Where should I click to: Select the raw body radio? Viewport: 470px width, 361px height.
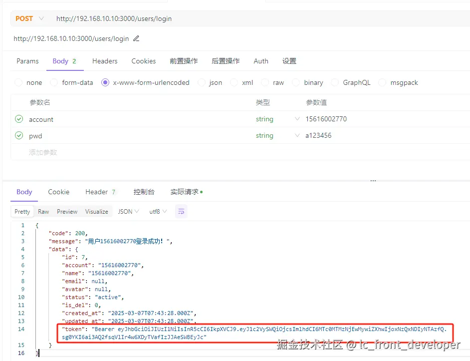pyautogui.click(x=265, y=82)
